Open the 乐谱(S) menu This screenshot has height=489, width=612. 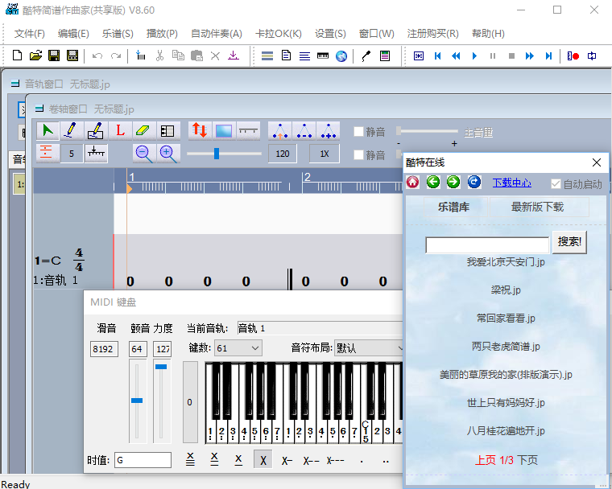tap(118, 34)
